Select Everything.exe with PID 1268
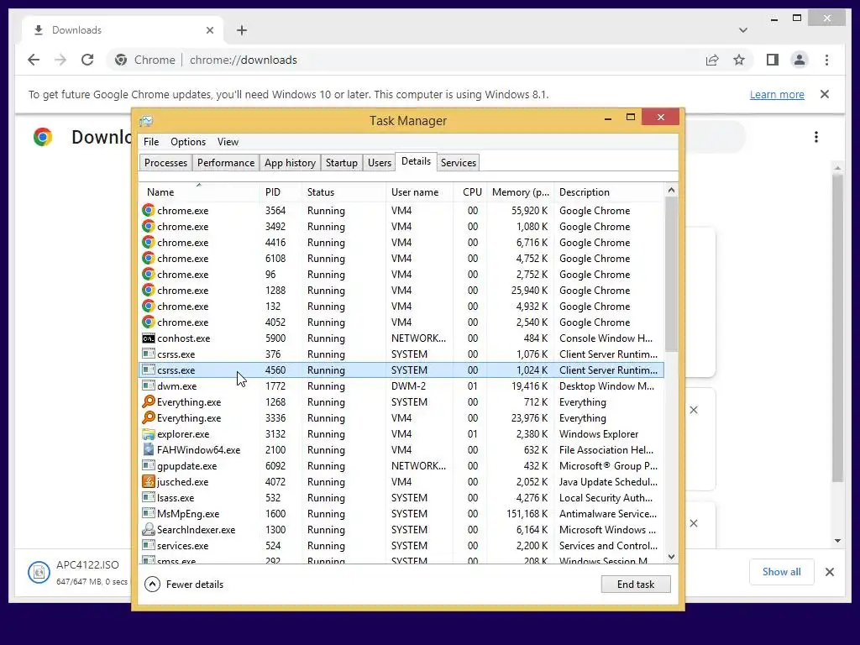860x645 pixels. pos(401,402)
